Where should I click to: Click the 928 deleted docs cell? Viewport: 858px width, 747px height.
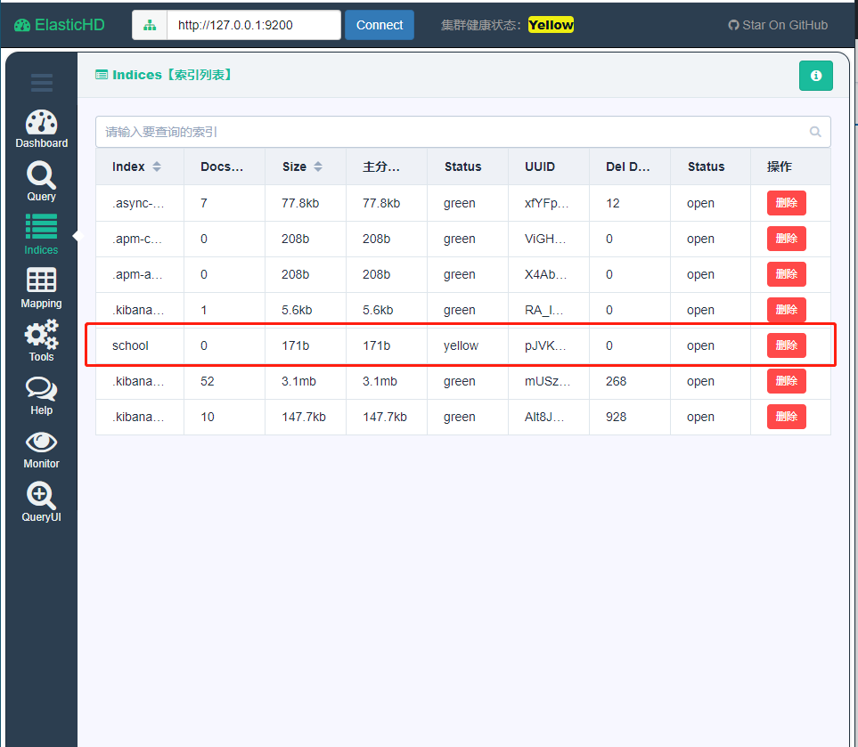tap(616, 417)
